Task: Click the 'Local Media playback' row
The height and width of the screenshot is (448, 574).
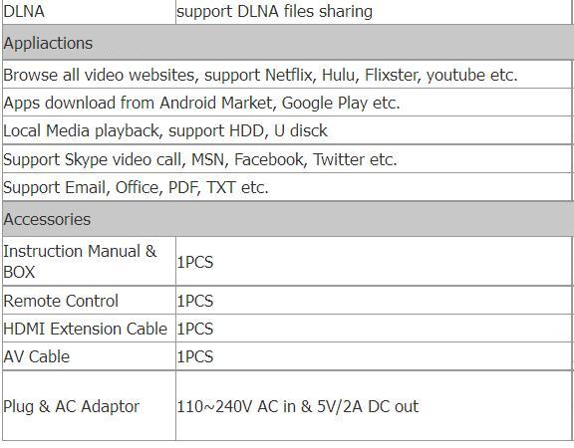Action: pos(287,130)
